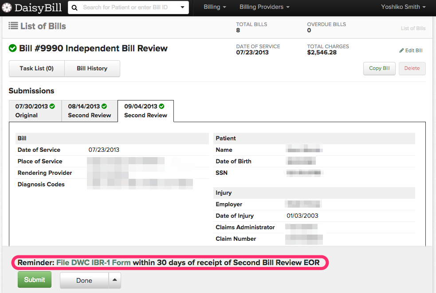This screenshot has width=436, height=293.
Task: Expand the Yoshiko Smith user menu
Action: click(x=403, y=7)
